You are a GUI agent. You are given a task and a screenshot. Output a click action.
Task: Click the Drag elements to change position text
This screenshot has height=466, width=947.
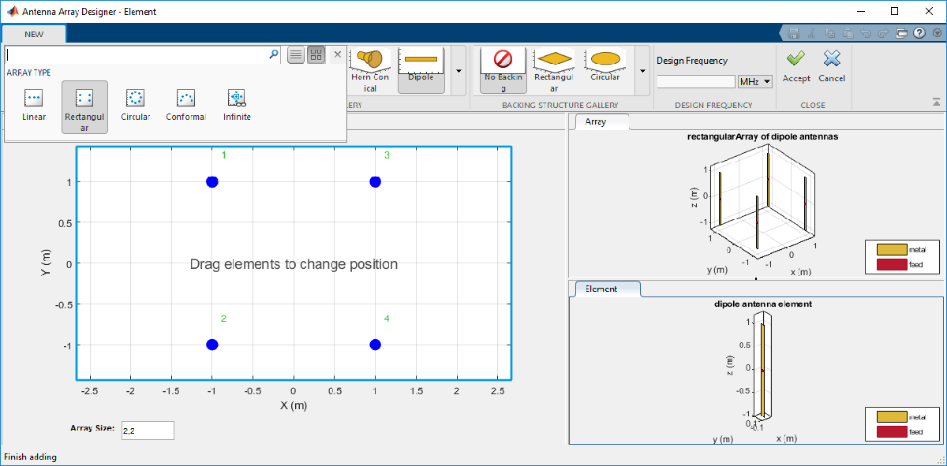click(294, 264)
